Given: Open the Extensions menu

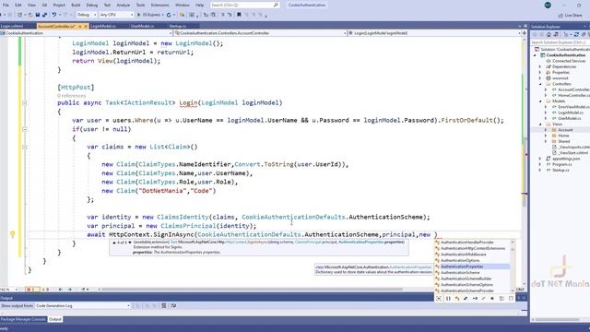Looking at the screenshot, I should 159,5.
